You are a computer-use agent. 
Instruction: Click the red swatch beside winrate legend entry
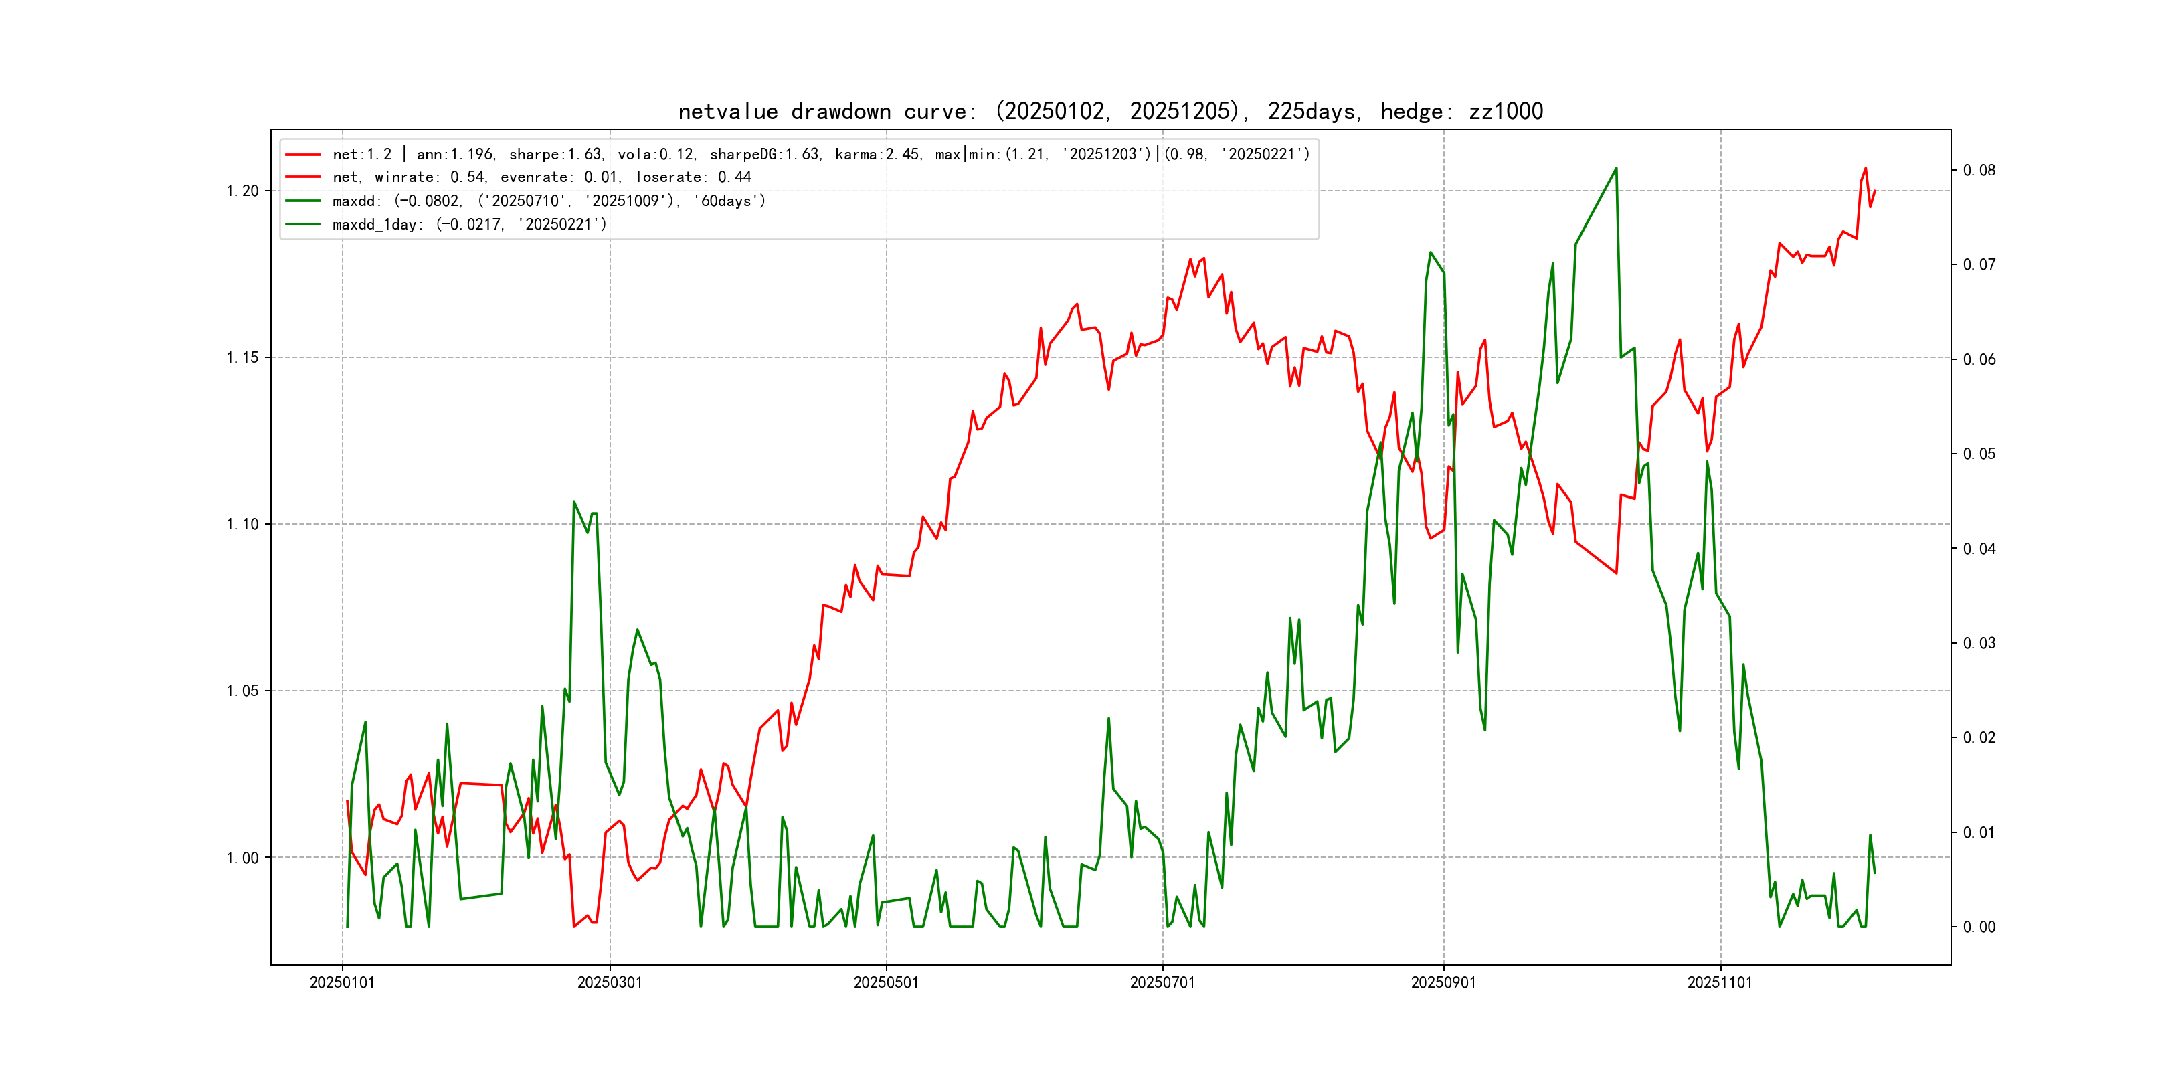[303, 177]
